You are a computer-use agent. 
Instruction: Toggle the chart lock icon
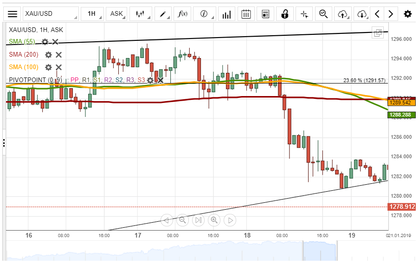(285, 14)
